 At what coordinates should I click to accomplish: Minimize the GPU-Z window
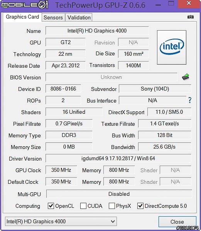158,5
